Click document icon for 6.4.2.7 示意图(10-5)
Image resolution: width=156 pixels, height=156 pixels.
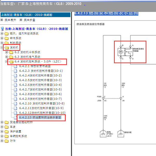pos(16,90)
